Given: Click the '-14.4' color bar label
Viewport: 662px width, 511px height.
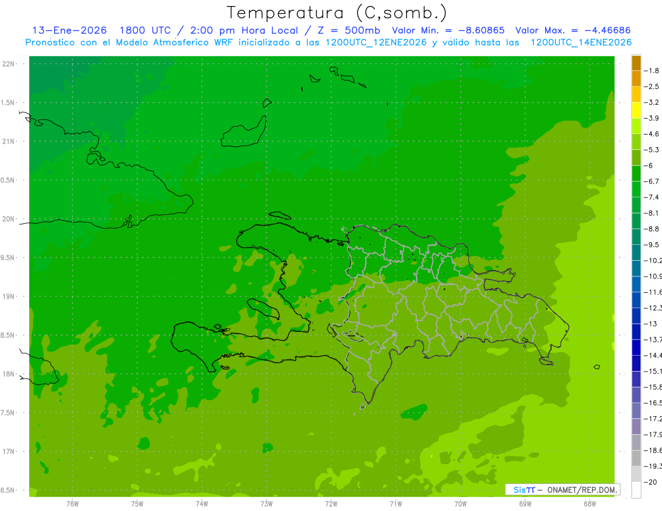Looking at the screenshot, I should coord(653,356).
